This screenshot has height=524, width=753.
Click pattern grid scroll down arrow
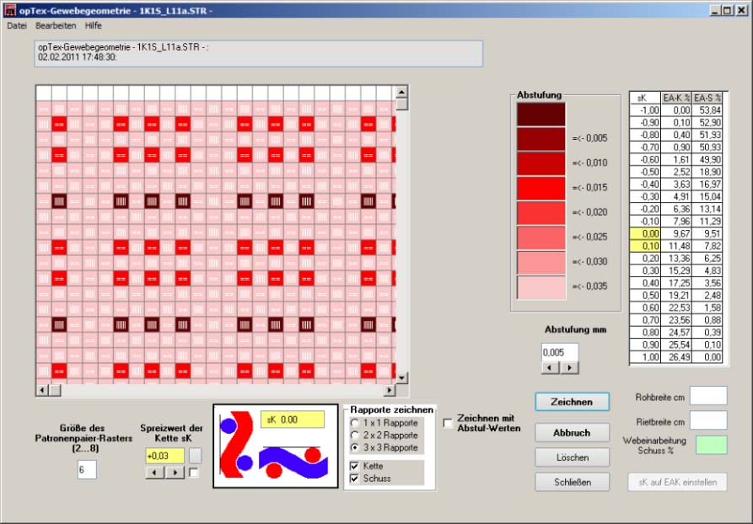(402, 378)
